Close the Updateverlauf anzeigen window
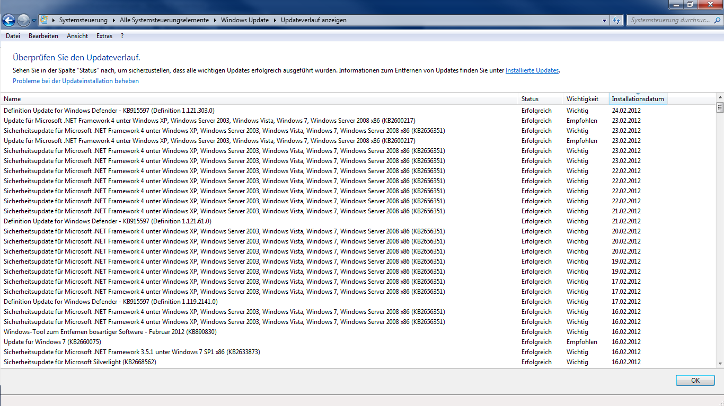Viewport: 724px width, 406px height. (709, 4)
